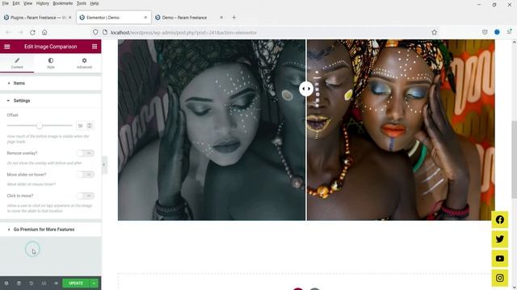Collapse the Elementor side panel

pyautogui.click(x=104, y=164)
